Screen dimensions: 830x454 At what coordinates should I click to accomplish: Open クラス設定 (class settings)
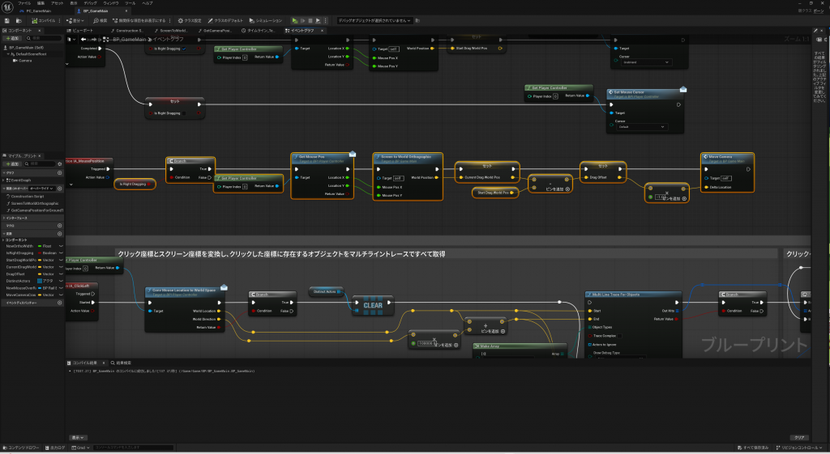tap(190, 20)
